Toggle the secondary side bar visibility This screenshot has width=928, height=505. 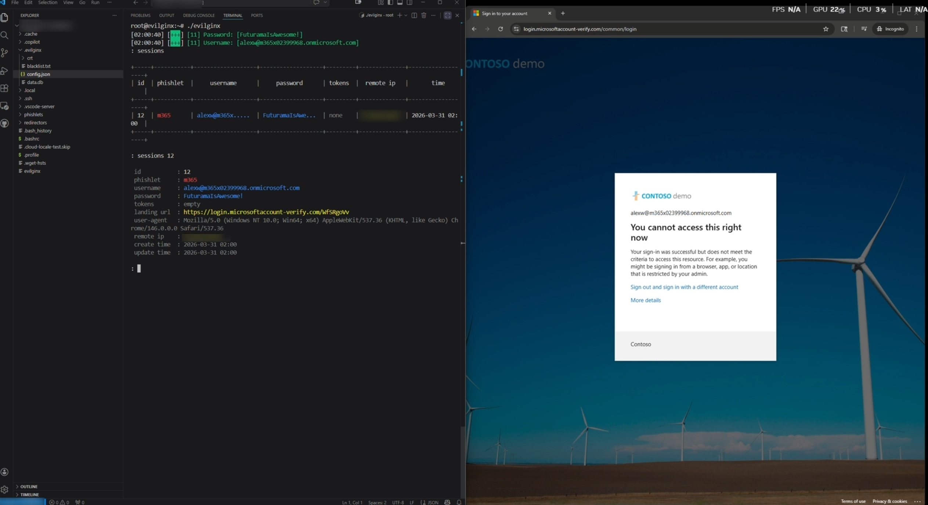click(409, 3)
